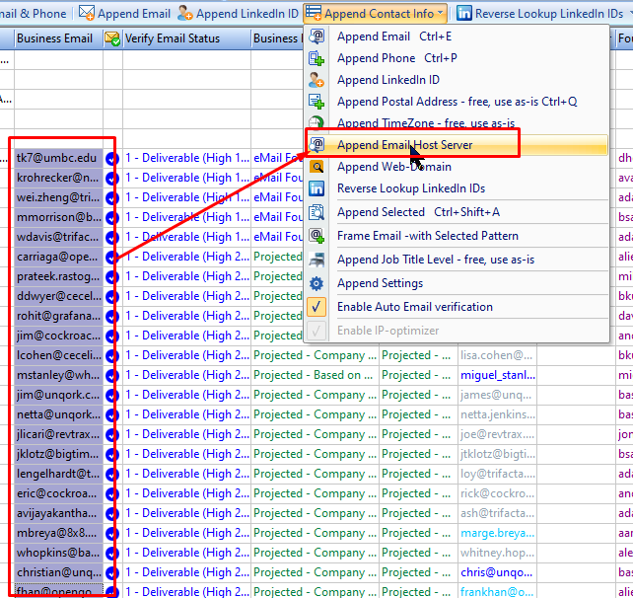Image resolution: width=633 pixels, height=598 pixels.
Task: Click the Append Settings gear icon
Action: pyautogui.click(x=316, y=283)
